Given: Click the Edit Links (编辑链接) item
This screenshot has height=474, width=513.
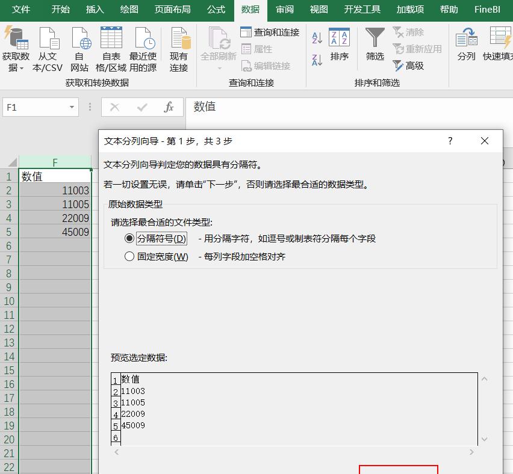Looking at the screenshot, I should coord(266,66).
